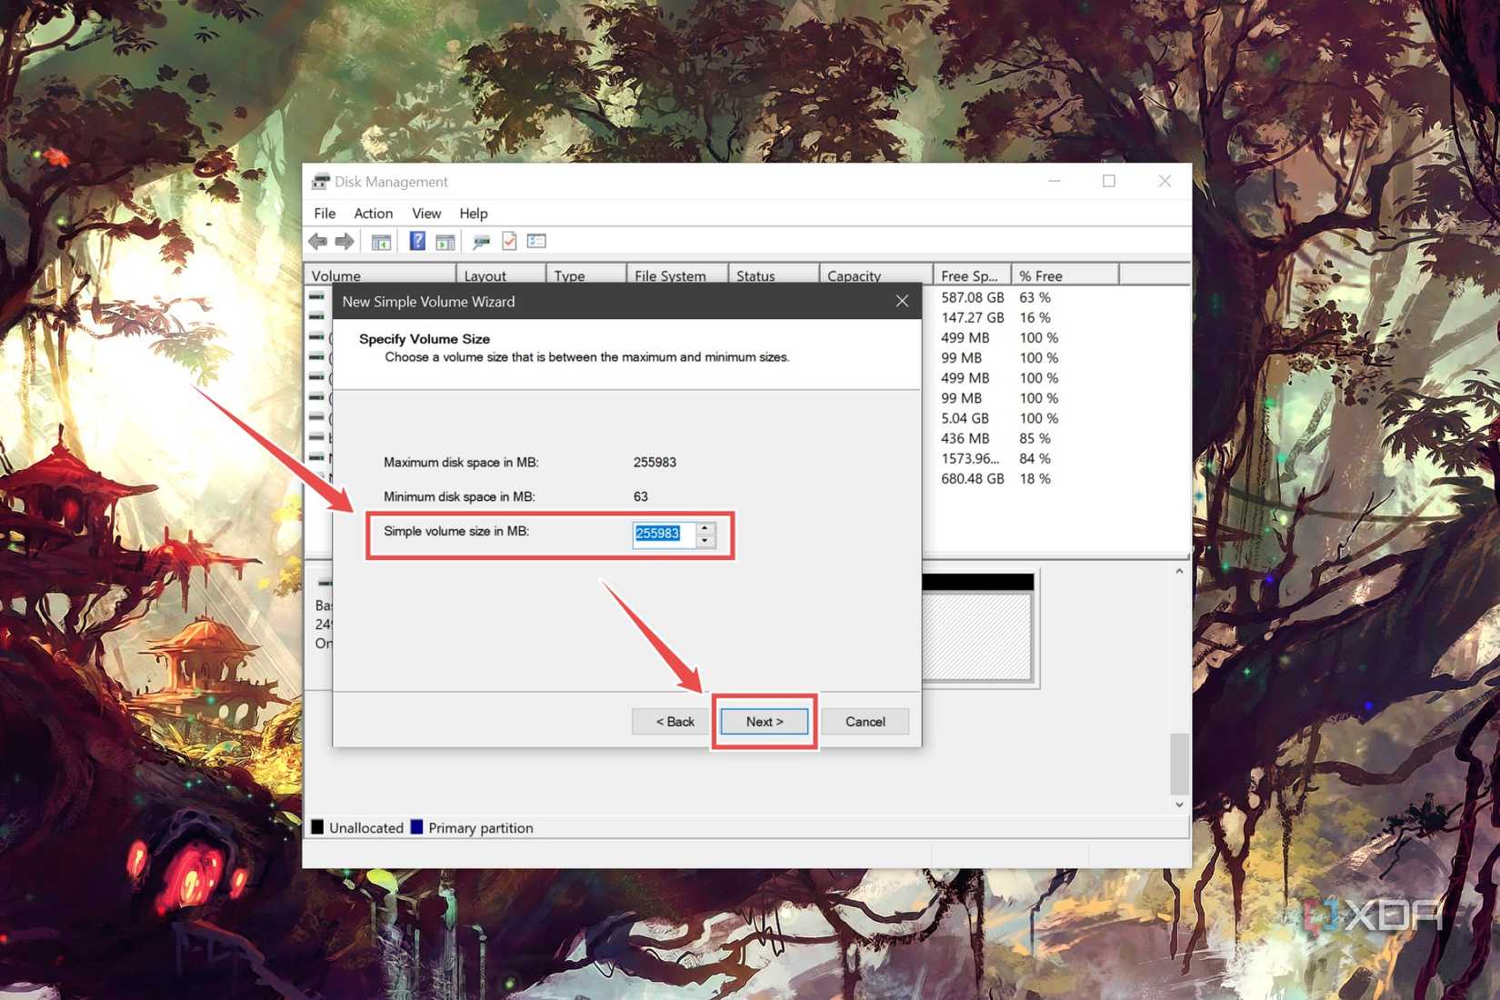This screenshot has width=1500, height=1000.
Task: Click the Next > button
Action: [x=765, y=722]
